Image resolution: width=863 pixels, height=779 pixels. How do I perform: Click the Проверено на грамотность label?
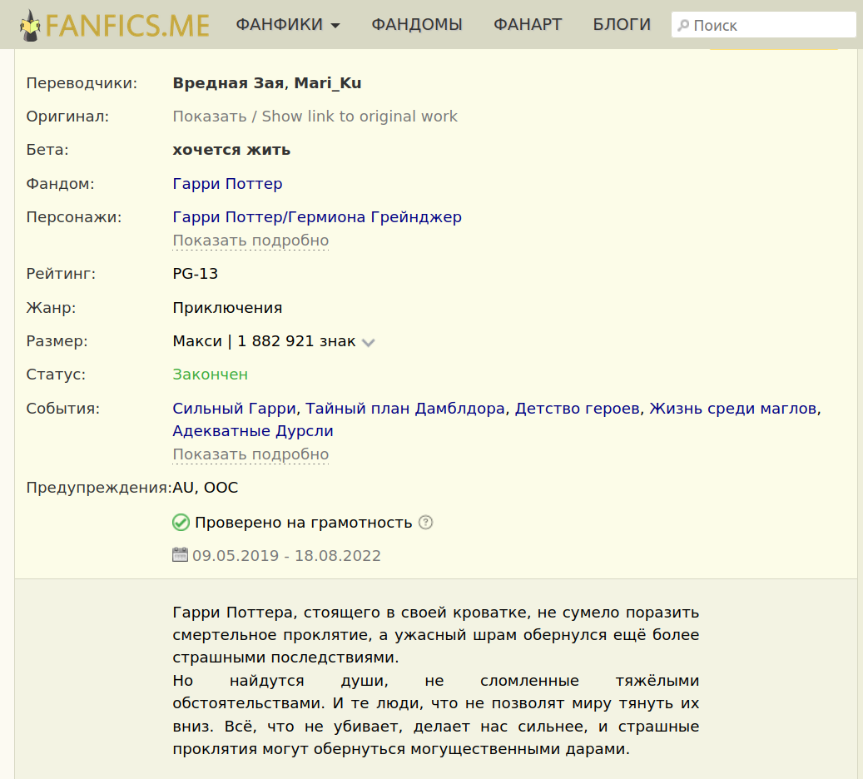303,523
